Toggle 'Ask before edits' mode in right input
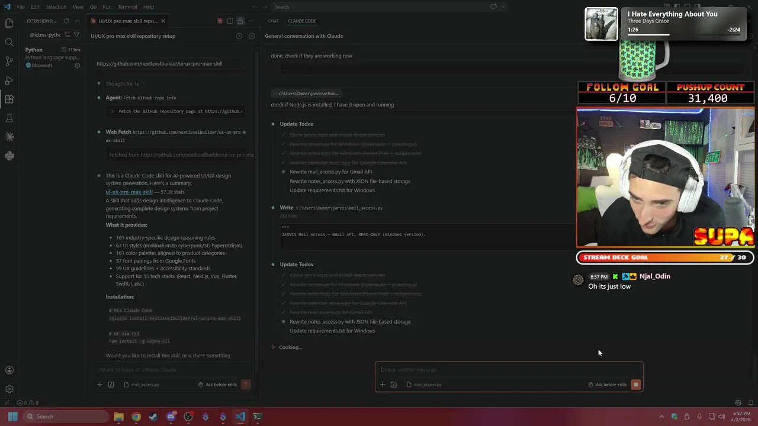The width and height of the screenshot is (758, 426). click(607, 385)
